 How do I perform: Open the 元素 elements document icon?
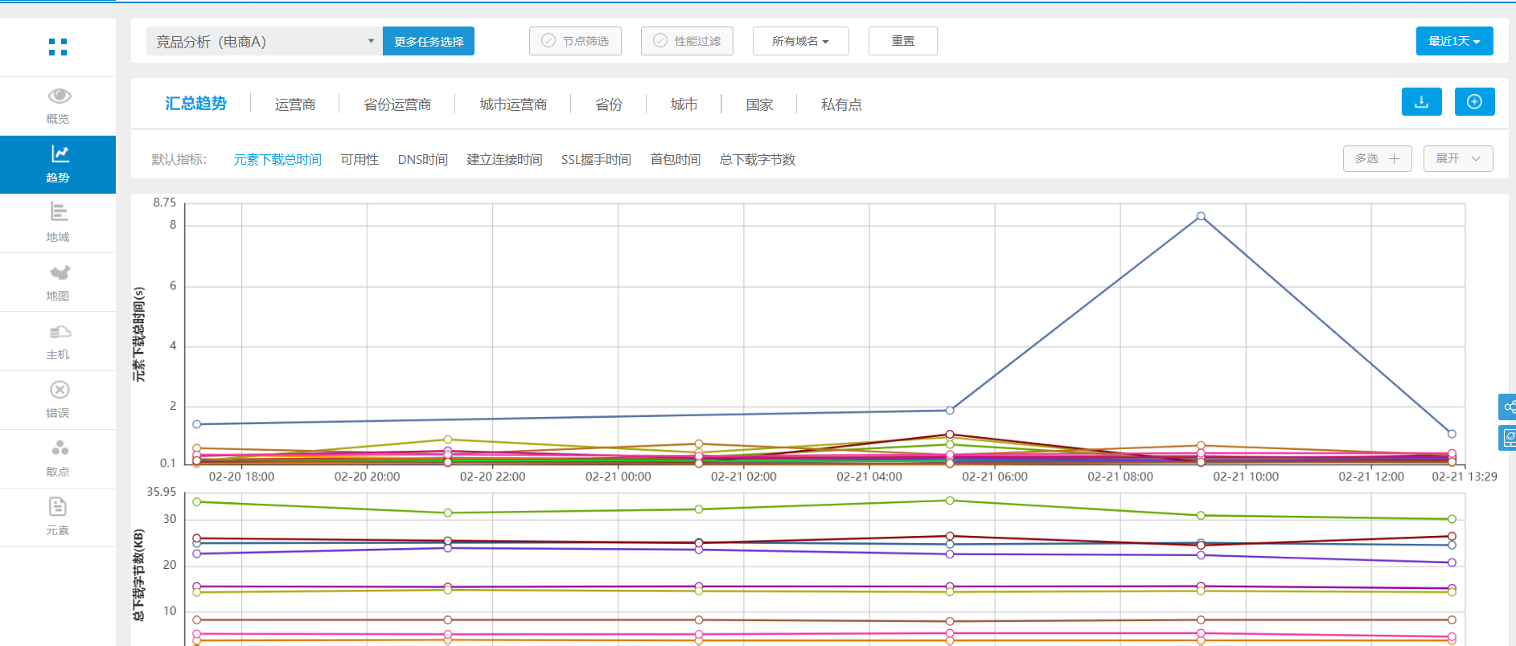58,507
